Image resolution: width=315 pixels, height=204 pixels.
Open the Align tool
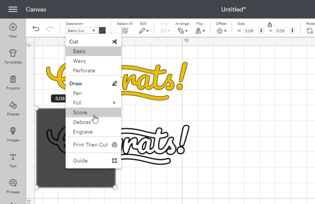click(165, 31)
